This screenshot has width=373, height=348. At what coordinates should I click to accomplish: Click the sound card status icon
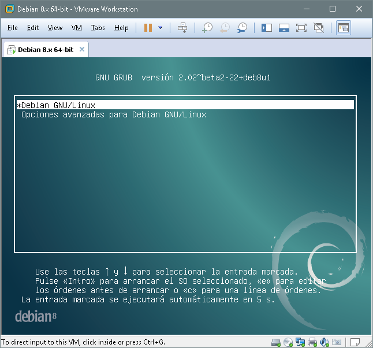pyautogui.click(x=324, y=342)
